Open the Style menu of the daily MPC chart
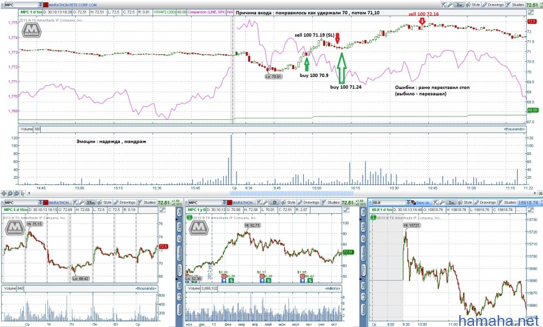 point(289,203)
